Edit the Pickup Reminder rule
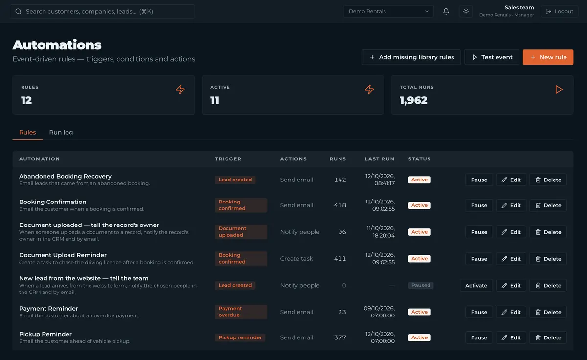The image size is (587, 360). point(511,337)
